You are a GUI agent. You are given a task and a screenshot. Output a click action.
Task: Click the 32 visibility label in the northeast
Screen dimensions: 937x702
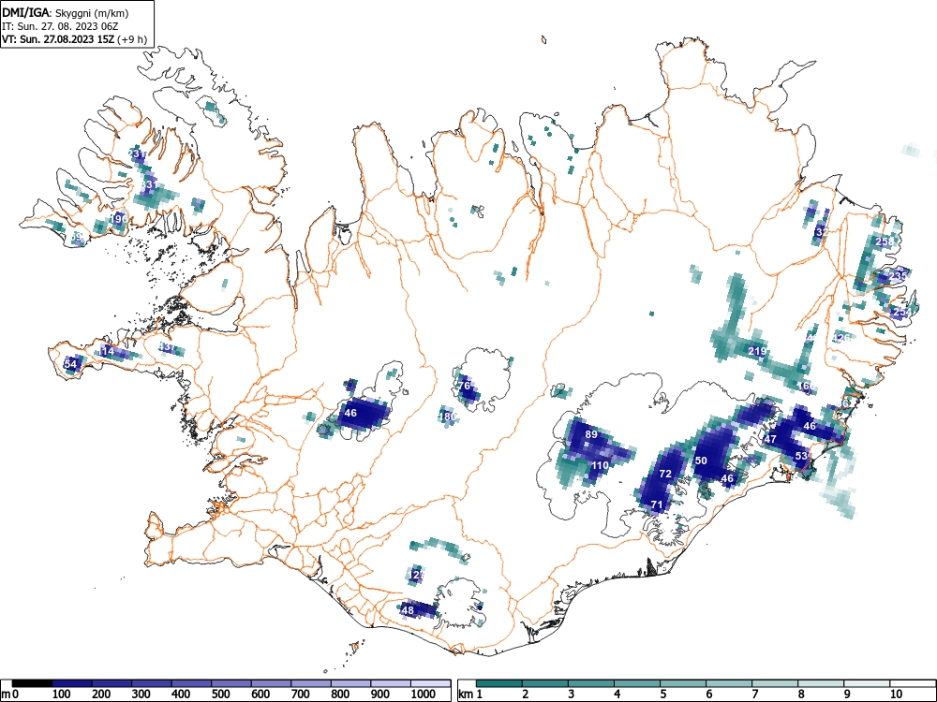(822, 231)
